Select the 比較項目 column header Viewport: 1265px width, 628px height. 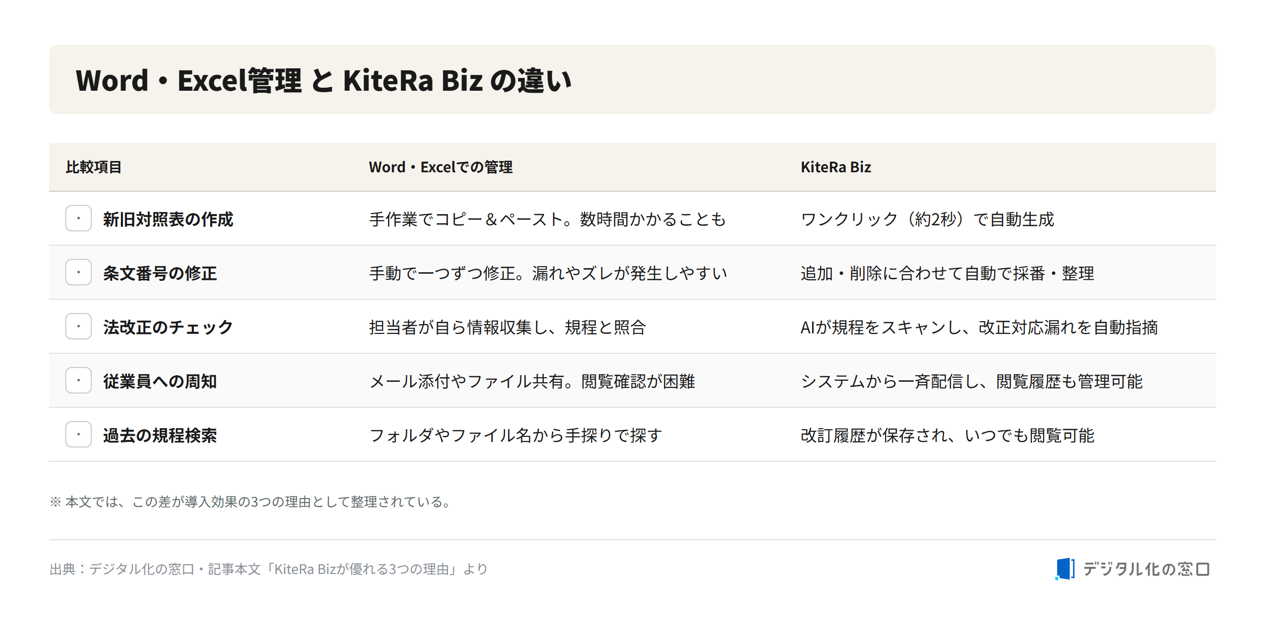click(x=93, y=167)
